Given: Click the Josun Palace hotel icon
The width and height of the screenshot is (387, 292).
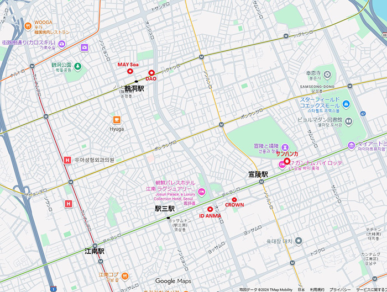Looking at the screenshot, I should (x=202, y=191).
